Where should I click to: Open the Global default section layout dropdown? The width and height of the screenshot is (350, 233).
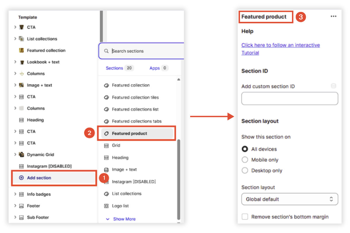pyautogui.click(x=290, y=199)
